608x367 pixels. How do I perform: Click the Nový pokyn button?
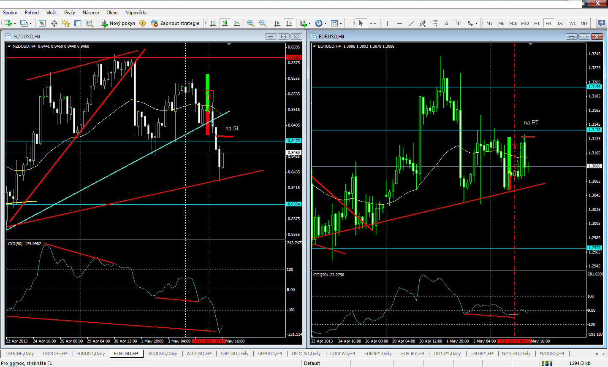tap(118, 23)
